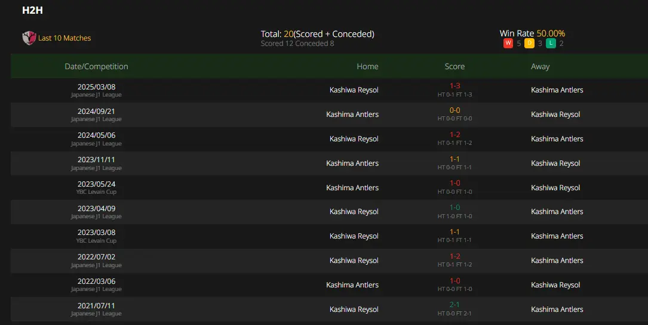648x325 pixels.
Task: Click the H2H section heading
Action: [32, 10]
